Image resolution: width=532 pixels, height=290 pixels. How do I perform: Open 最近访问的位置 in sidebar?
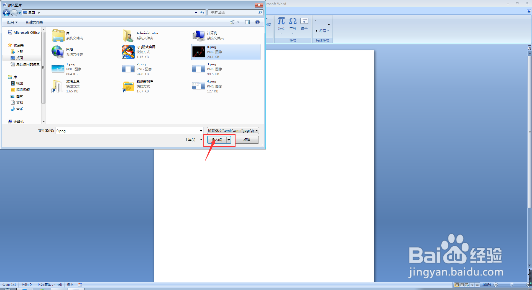(x=25, y=64)
